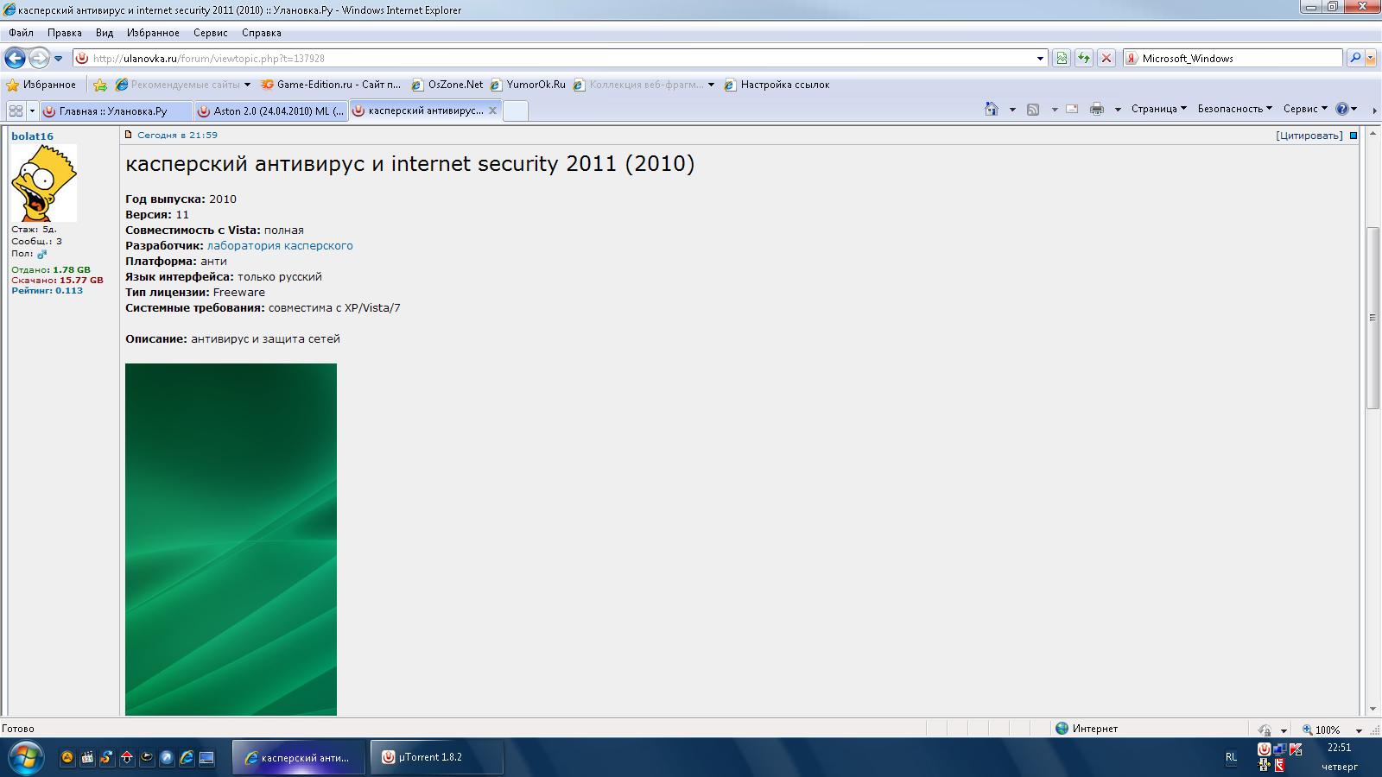Click the Internet Explorer quick launch icon
1382x777 pixels.
point(187,758)
